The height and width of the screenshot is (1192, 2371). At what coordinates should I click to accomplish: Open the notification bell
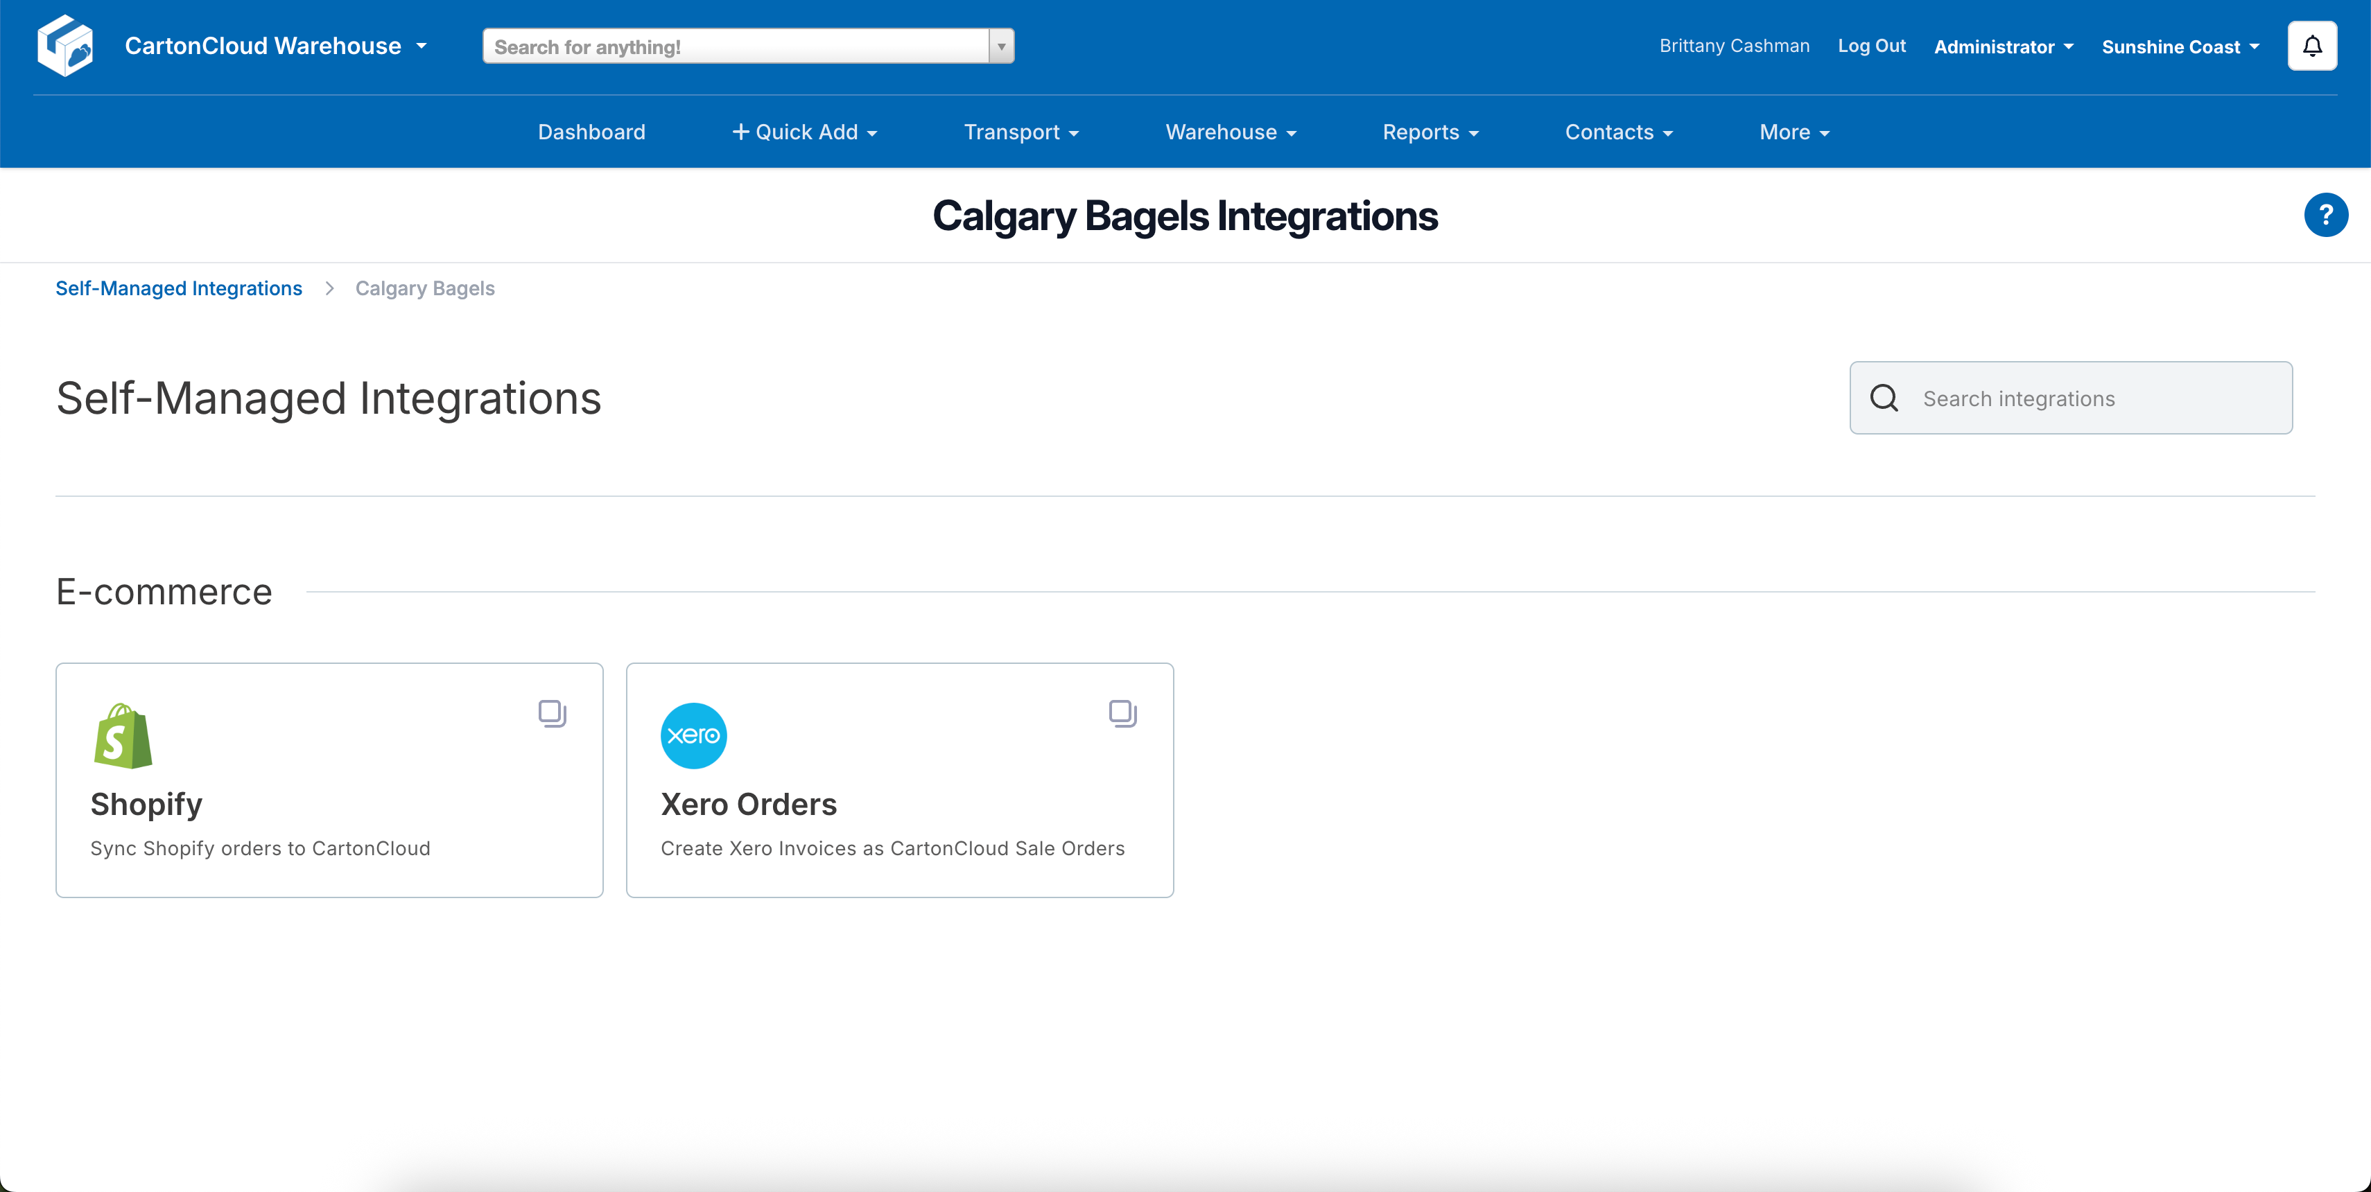click(2311, 45)
